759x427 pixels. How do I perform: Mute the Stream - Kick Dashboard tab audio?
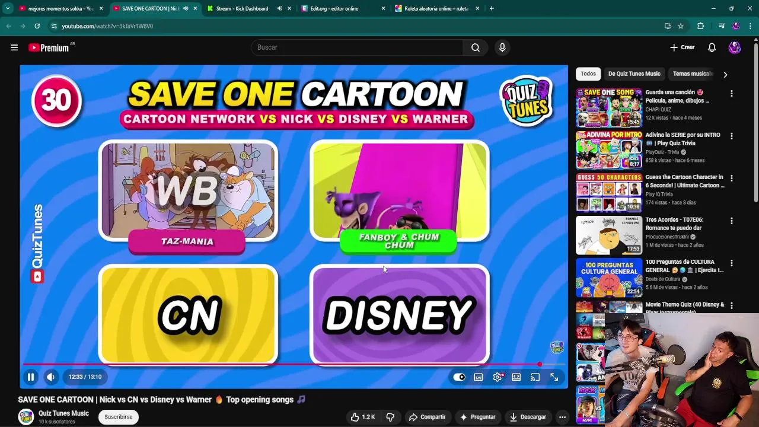(279, 8)
